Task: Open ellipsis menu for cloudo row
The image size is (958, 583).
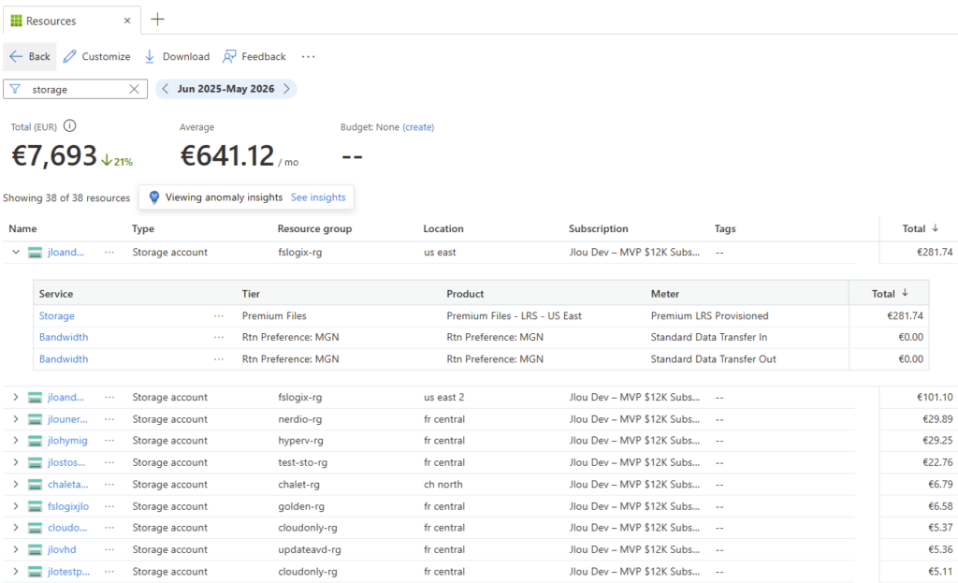Action: tap(109, 528)
